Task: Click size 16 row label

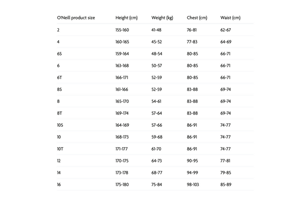Action: click(59, 185)
